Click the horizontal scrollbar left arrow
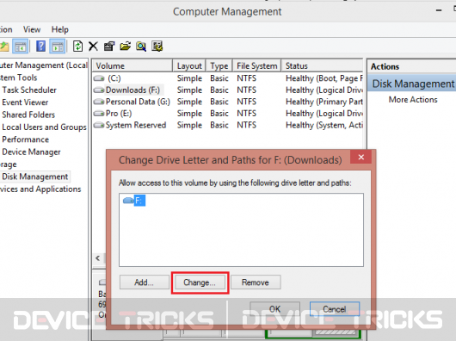Viewport: 456px width, 341px height. pos(98,258)
